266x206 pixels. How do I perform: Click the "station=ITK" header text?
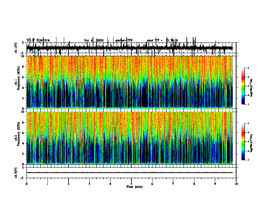124,40
